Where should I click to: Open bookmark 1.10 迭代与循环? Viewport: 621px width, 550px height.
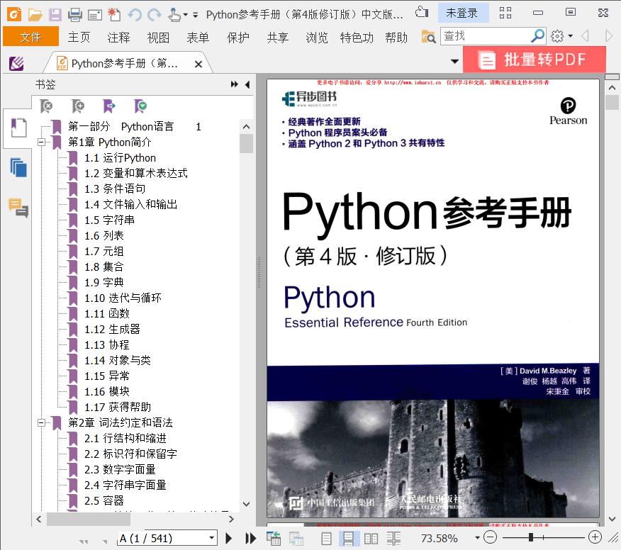(x=123, y=298)
